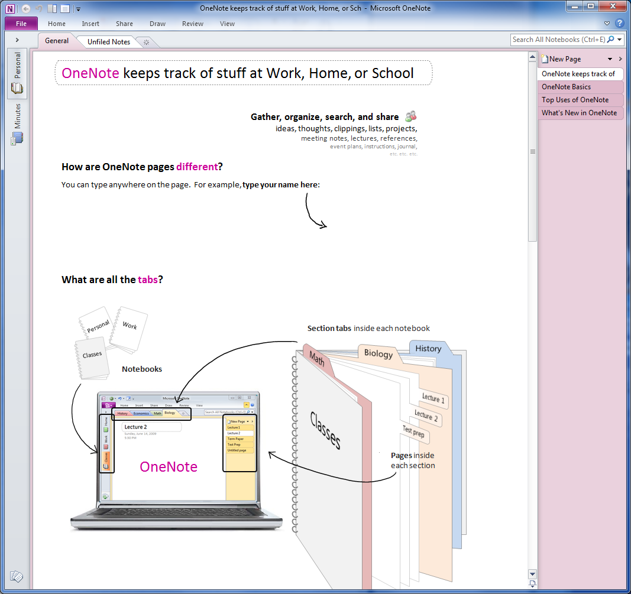Click 'type your name here:' text
Viewport: 631px width, 594px height.
281,184
